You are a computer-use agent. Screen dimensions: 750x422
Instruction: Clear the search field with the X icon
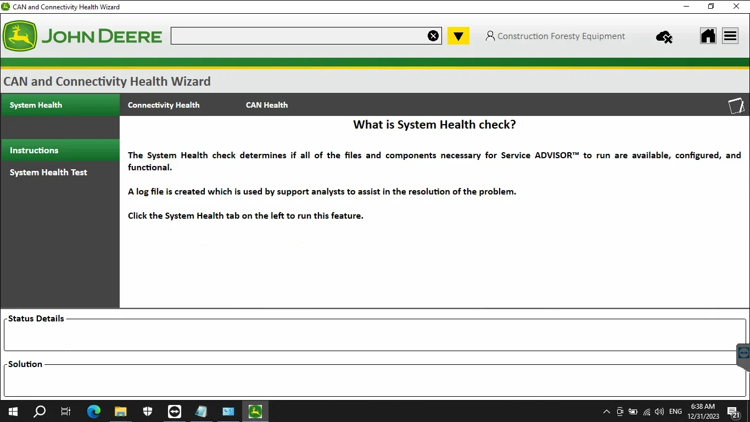click(x=433, y=36)
